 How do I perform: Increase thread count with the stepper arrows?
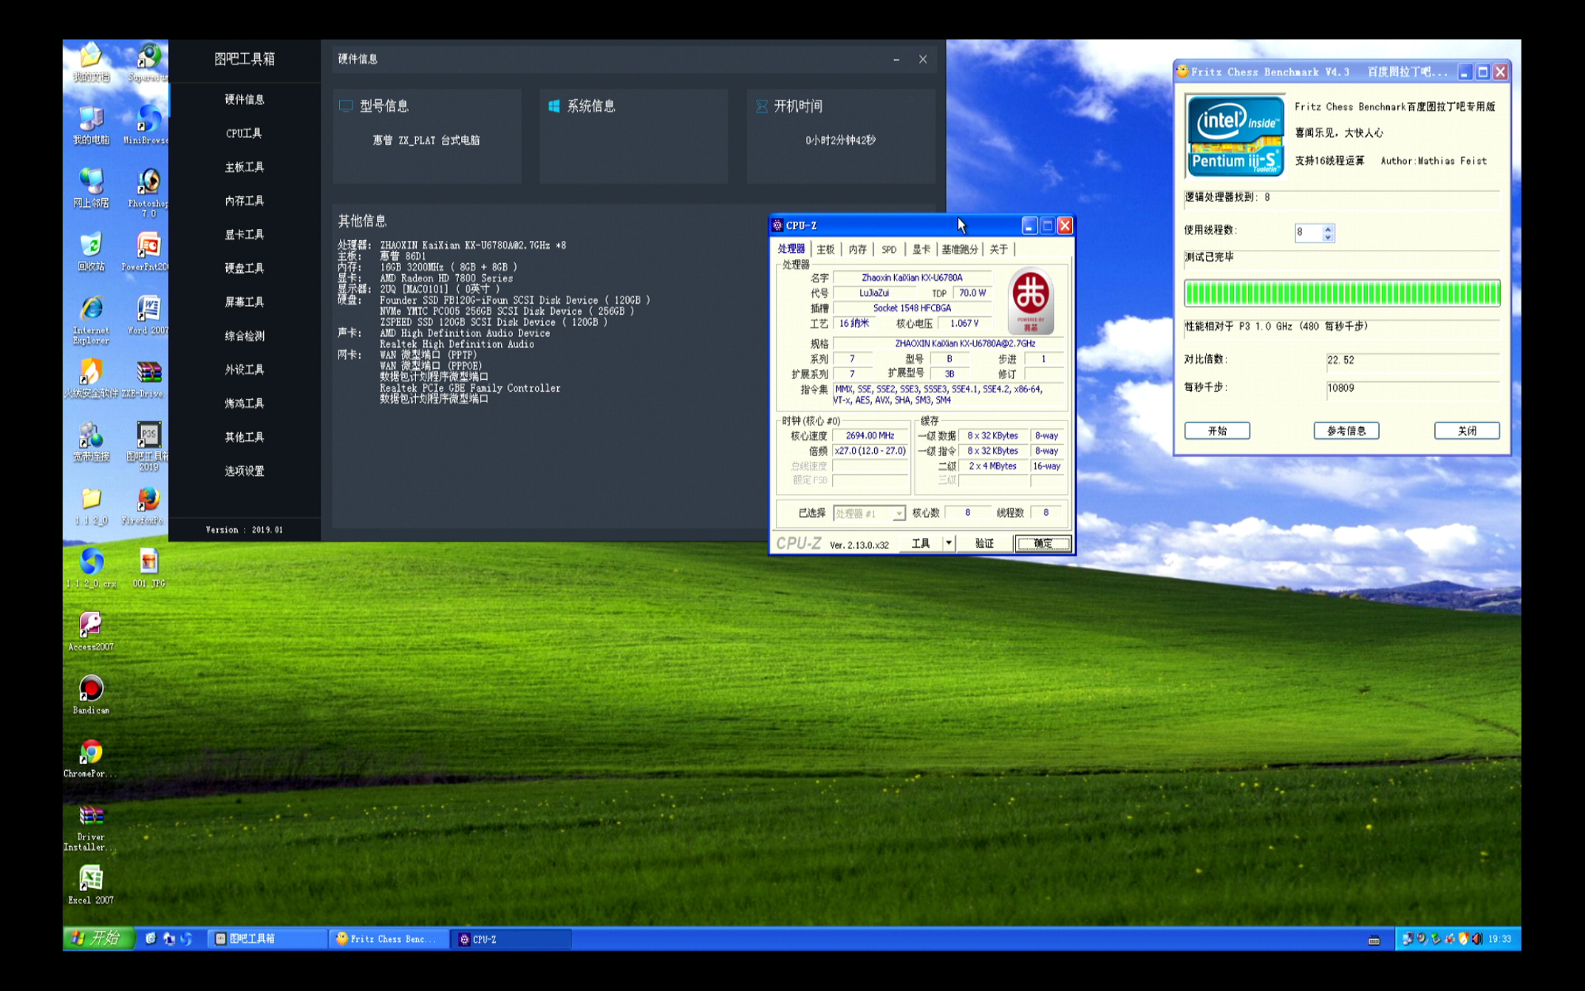click(1328, 228)
